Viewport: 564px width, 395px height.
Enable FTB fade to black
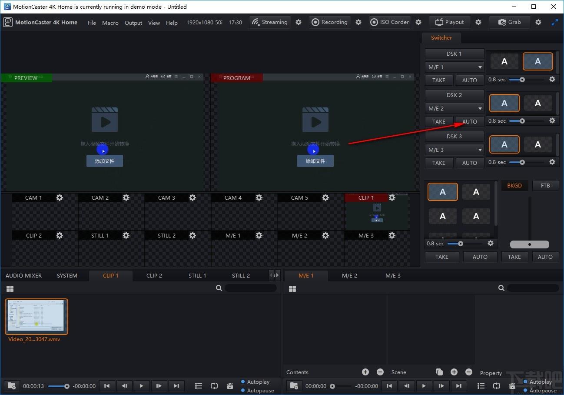point(545,186)
